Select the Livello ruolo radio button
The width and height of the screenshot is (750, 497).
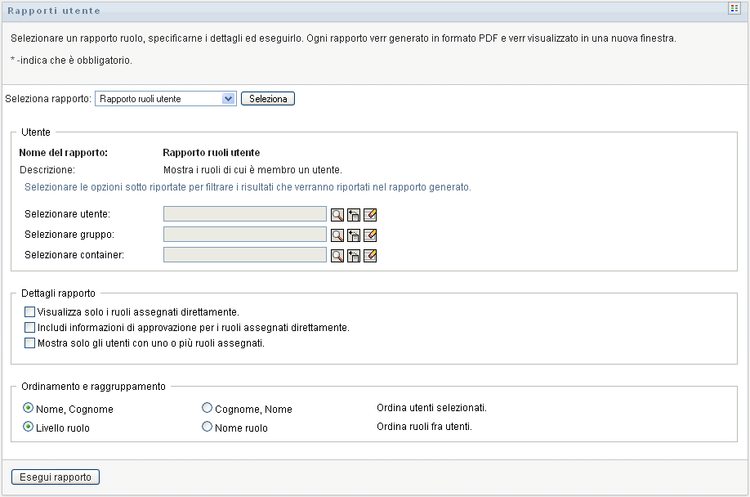click(29, 427)
